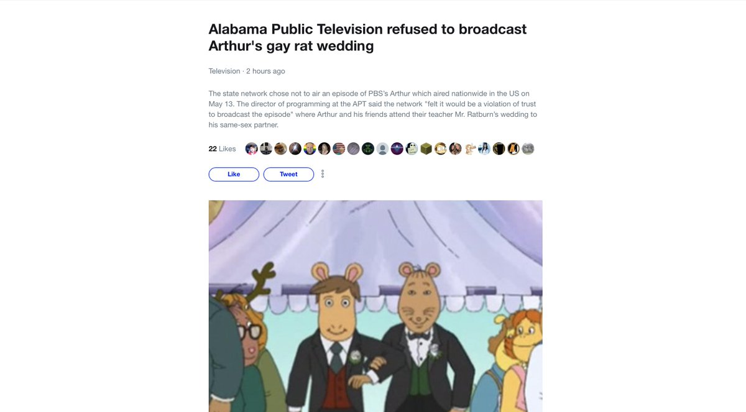Image resolution: width=746 pixels, height=412 pixels.
Task: Open the Alabama Public Television headline
Action: tap(367, 37)
